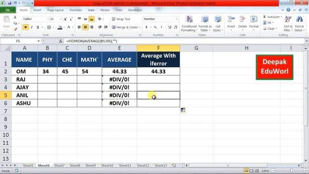Click Increase Decimal icon

click(x=169, y=27)
